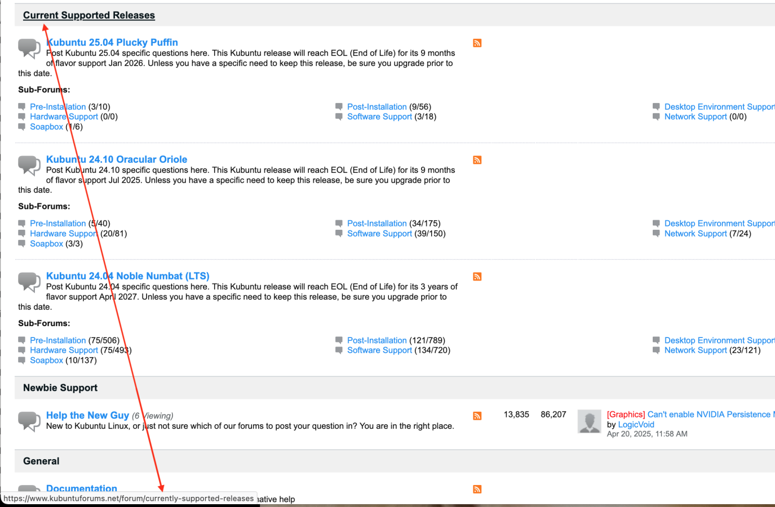Click small icon beside 25.04 Network Support

tap(657, 117)
